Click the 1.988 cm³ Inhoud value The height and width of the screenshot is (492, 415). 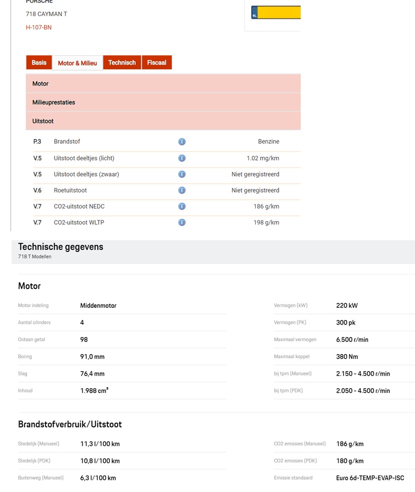94,391
